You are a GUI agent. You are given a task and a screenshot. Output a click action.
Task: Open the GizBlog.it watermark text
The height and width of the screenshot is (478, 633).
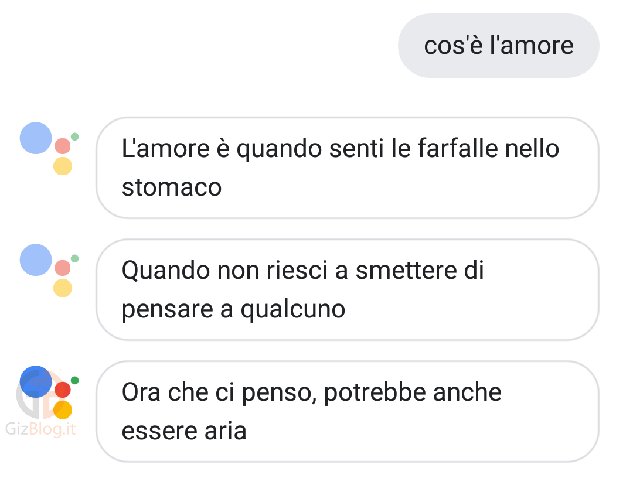pos(40,429)
